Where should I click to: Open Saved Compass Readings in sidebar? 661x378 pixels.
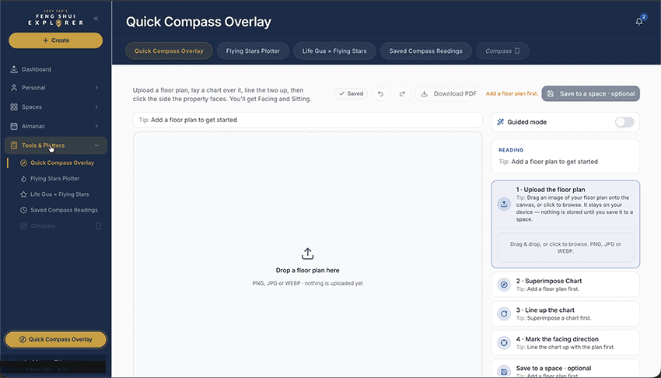64,210
